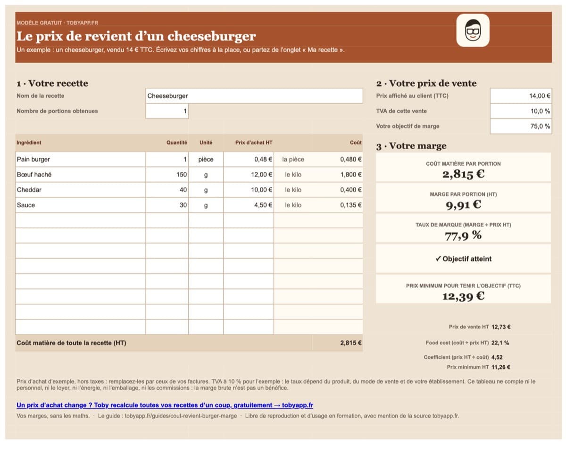
Task: Click the Prix minimum HT value 11,26 €
Action: 500,367
